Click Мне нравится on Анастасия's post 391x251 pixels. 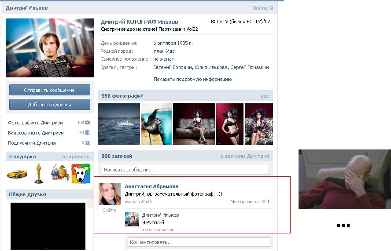245,202
